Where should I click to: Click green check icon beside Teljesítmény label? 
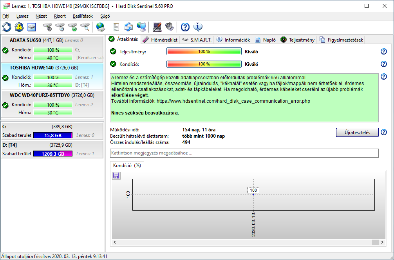[113, 51]
